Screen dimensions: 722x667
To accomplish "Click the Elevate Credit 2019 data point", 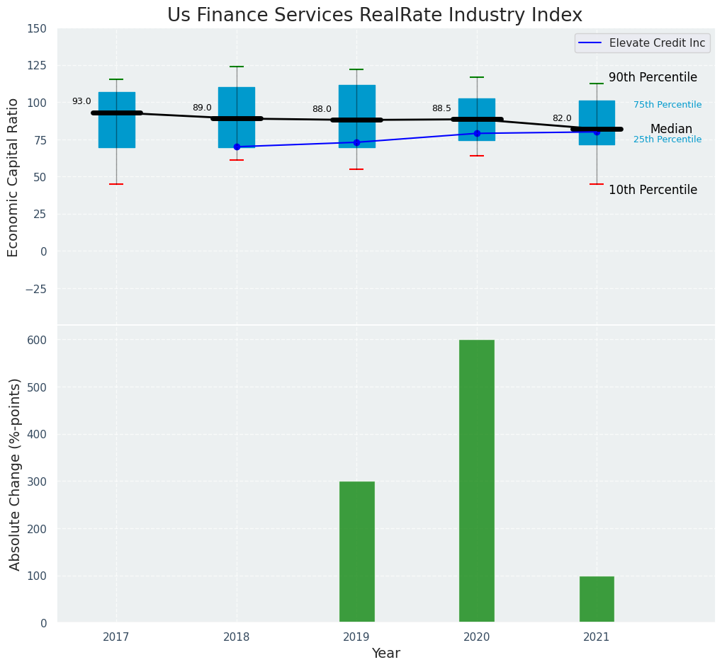I will click(x=356, y=142).
